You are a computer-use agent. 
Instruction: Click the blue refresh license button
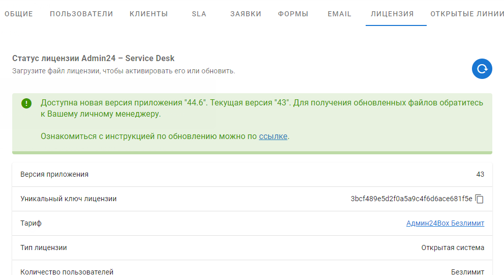tap(482, 69)
